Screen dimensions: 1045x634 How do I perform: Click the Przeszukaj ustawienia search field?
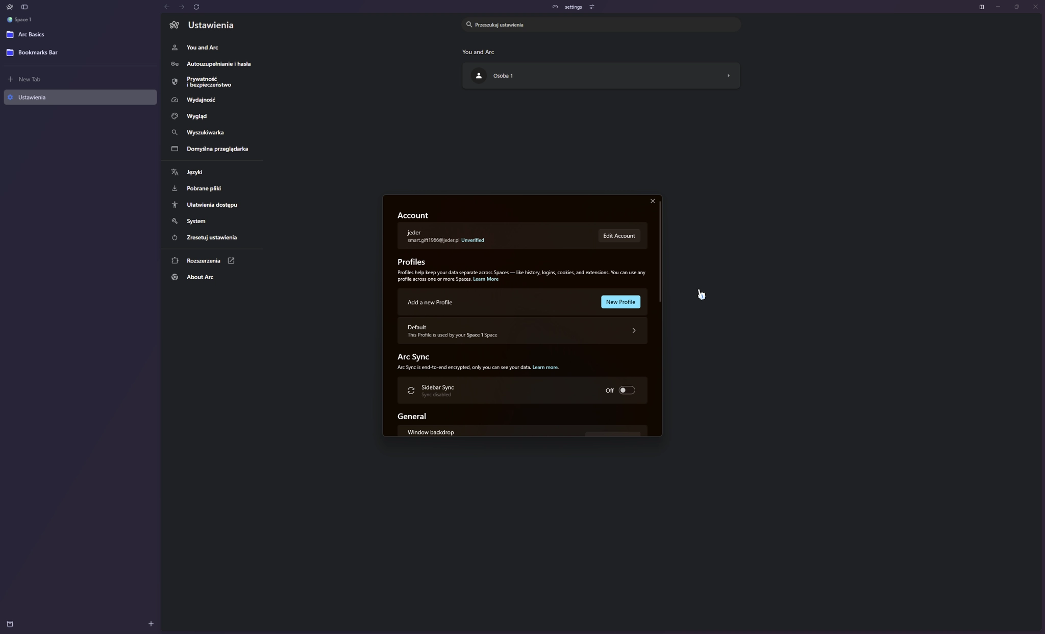tap(601, 25)
